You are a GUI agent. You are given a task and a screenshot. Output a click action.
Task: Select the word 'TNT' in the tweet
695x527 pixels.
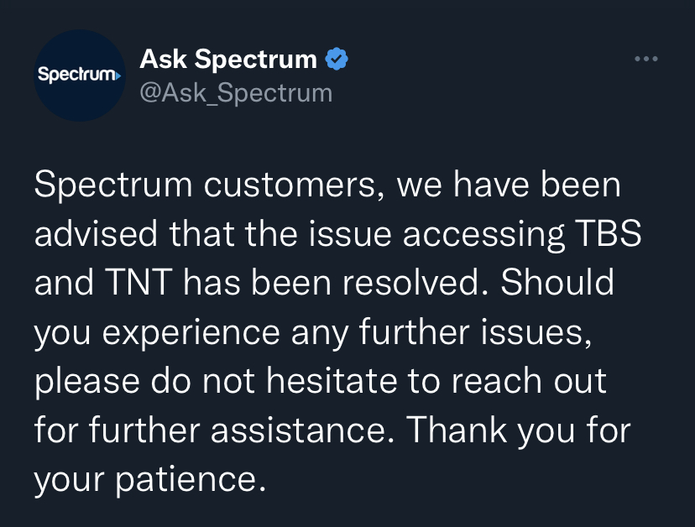[138, 282]
